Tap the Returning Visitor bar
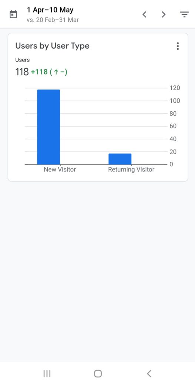 [120, 159]
